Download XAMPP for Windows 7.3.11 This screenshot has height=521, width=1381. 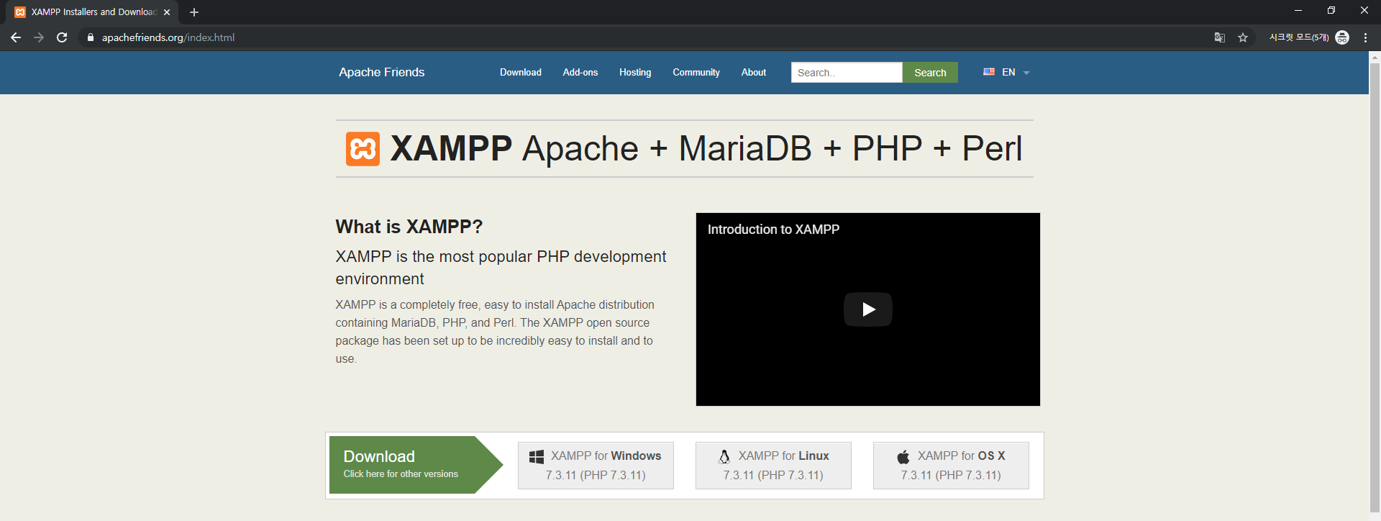596,466
